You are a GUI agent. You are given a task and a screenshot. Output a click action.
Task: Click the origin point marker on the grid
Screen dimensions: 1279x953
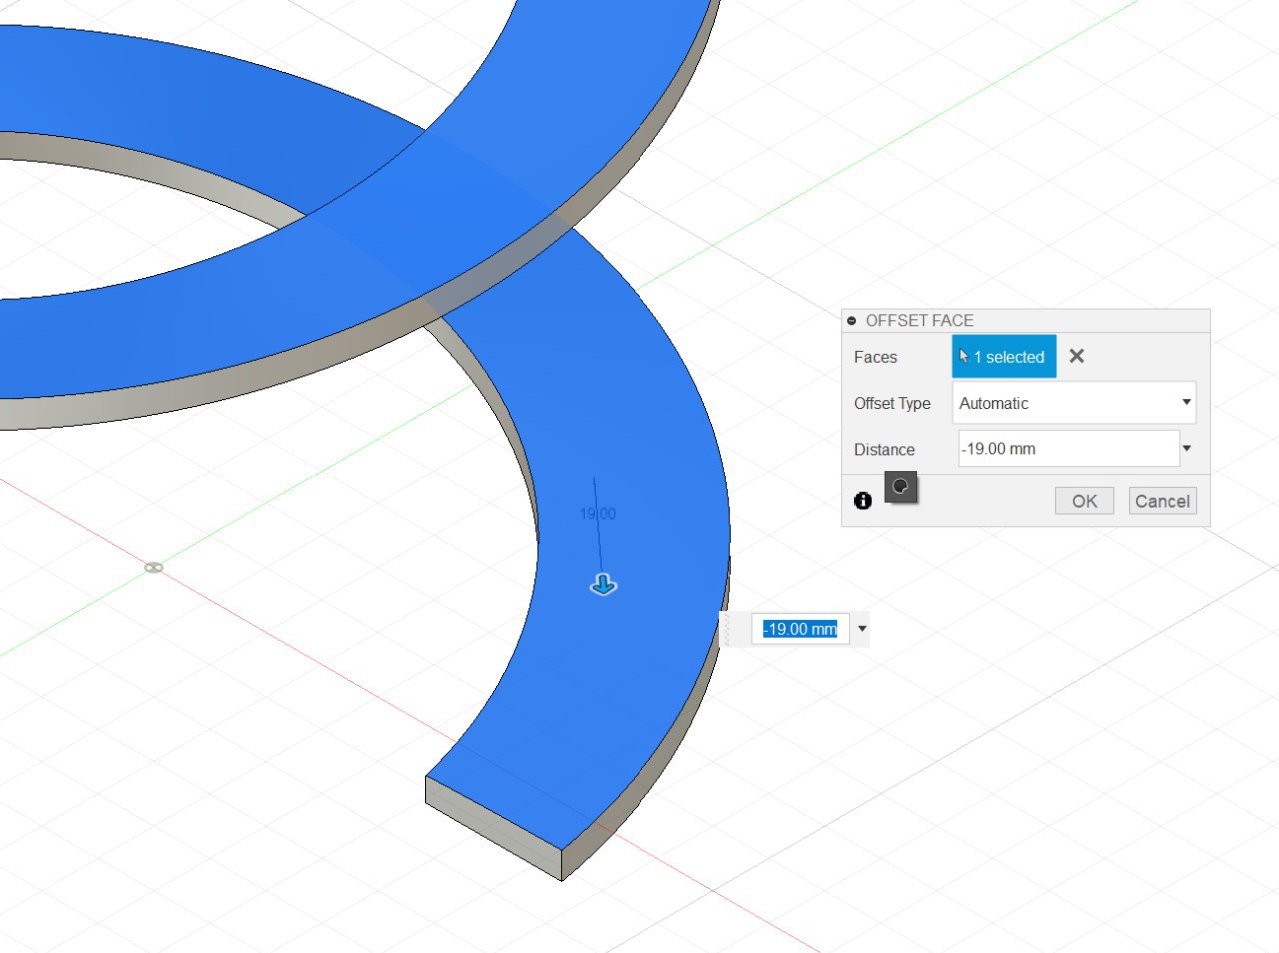(153, 568)
